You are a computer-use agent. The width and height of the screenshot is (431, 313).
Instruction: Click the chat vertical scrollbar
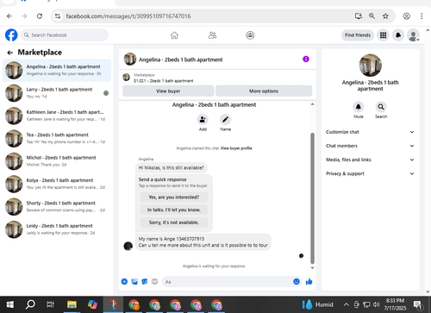coord(312,198)
